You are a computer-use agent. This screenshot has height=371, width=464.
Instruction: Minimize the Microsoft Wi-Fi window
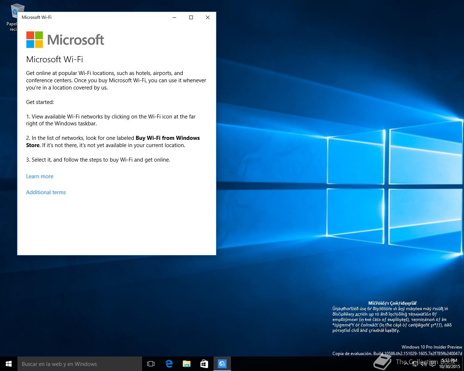[x=174, y=17]
